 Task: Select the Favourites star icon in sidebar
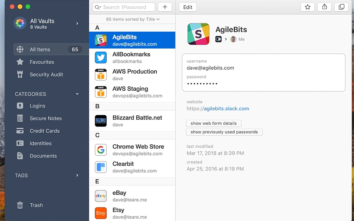tap(20, 62)
